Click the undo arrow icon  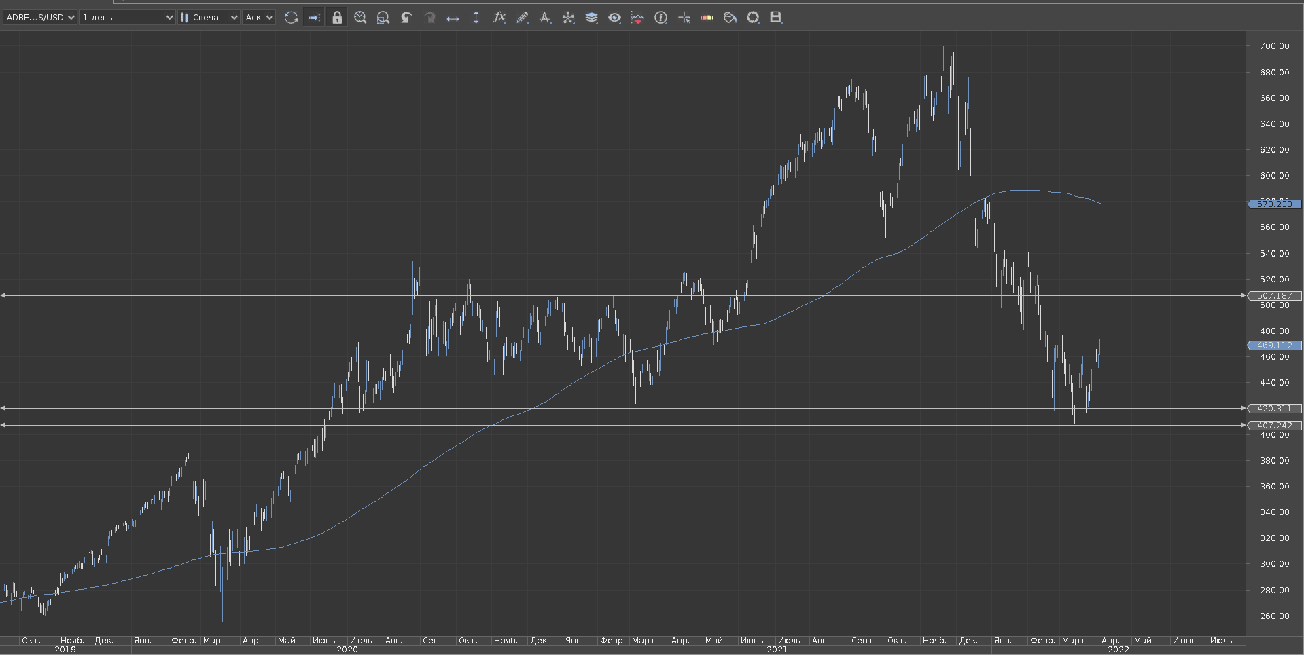pos(406,18)
